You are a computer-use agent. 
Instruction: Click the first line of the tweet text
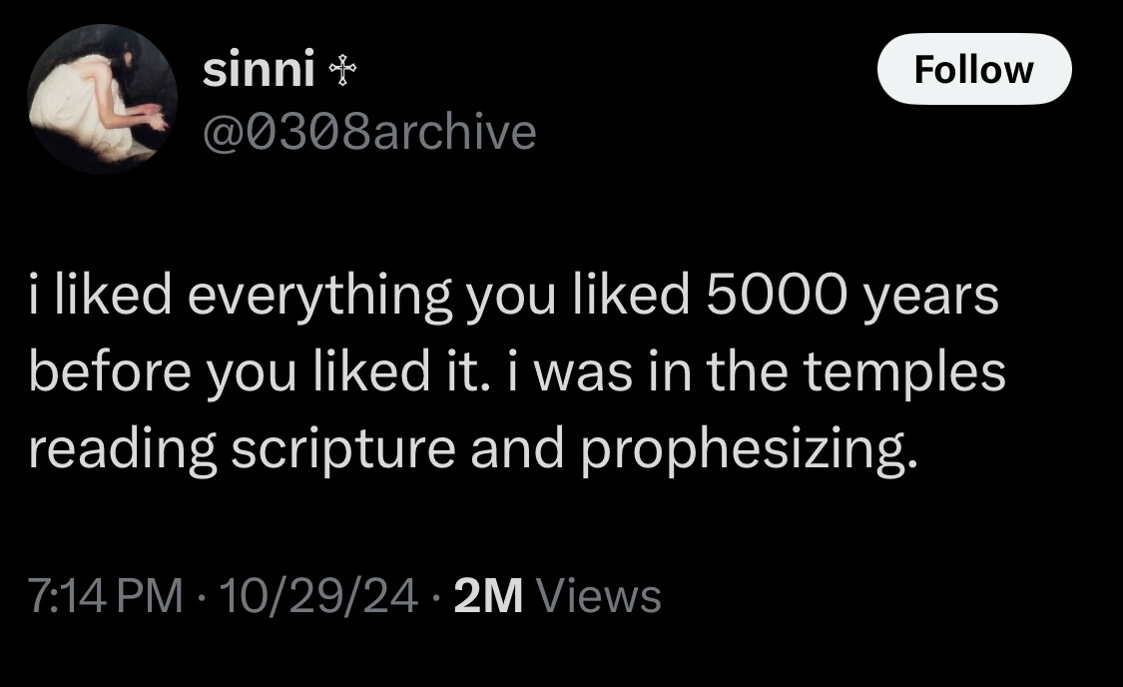(513, 296)
